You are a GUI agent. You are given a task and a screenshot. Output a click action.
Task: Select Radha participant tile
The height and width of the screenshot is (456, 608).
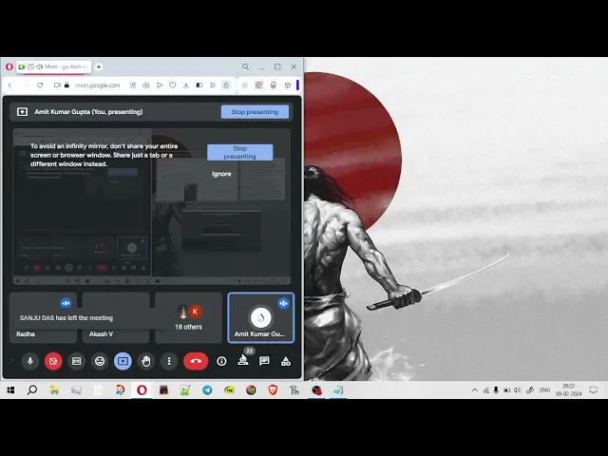[43, 317]
